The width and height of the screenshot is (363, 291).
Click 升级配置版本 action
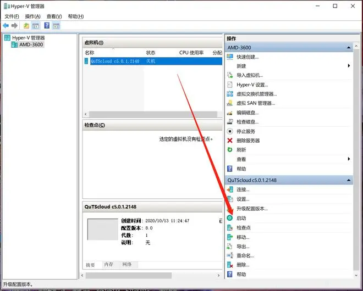pos(252,209)
